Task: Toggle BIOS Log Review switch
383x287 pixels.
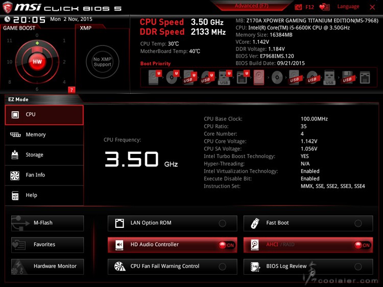Action: (x=358, y=267)
